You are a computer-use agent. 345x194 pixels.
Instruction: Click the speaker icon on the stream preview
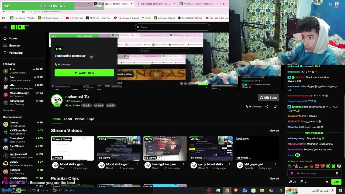click(91, 57)
